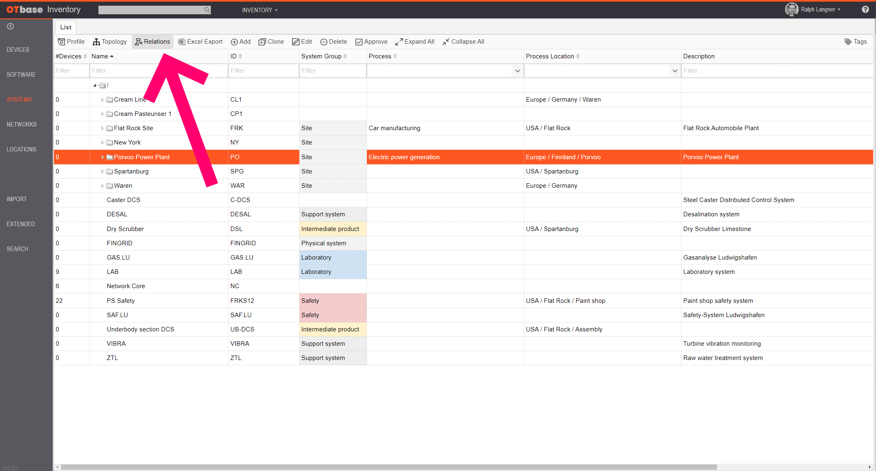Expand the Spartanburg node

pos(102,171)
